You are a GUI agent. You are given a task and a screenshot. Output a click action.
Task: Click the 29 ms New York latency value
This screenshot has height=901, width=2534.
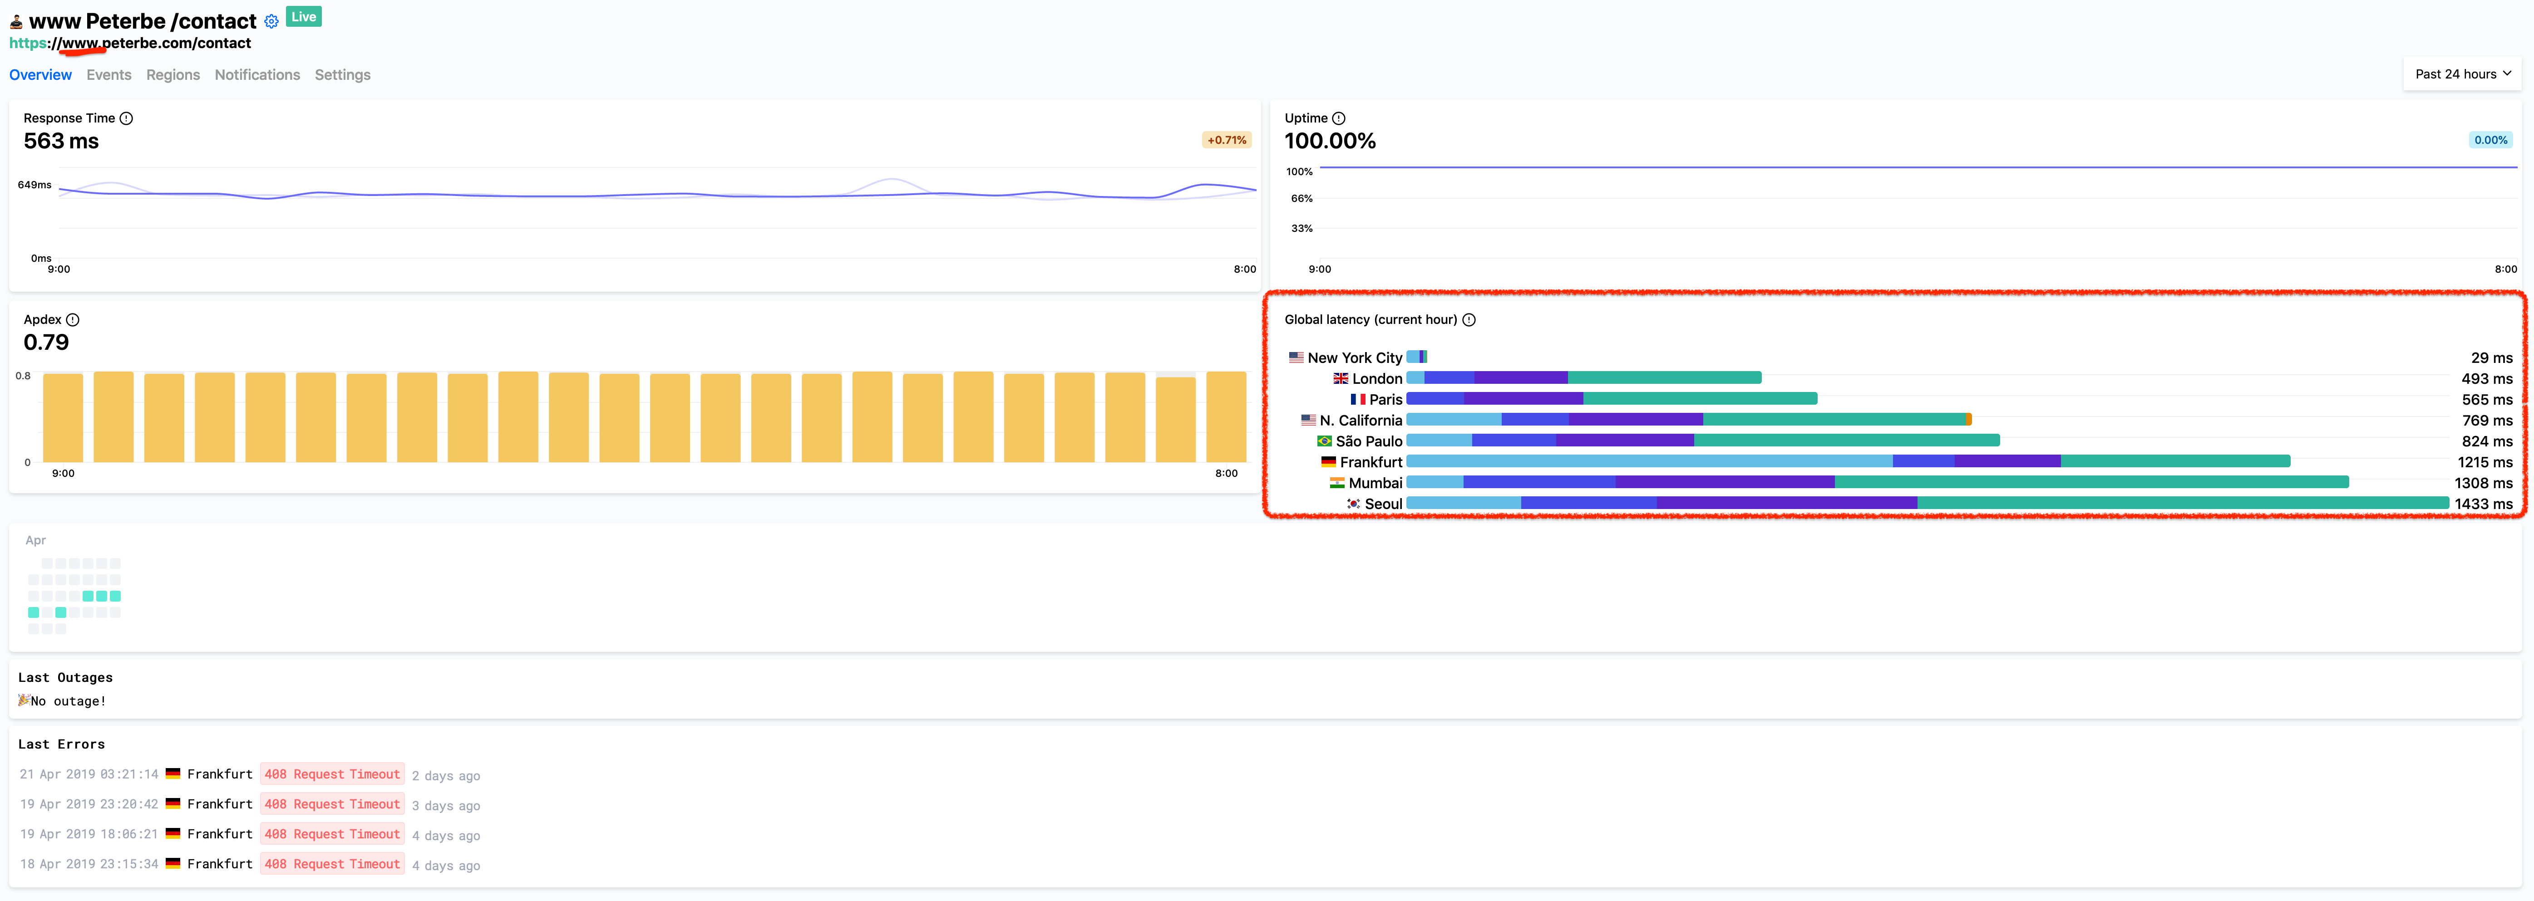click(2492, 357)
